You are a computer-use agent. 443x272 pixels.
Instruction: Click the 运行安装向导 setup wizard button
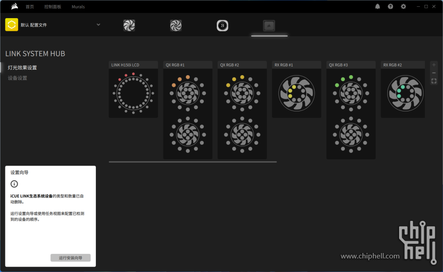coord(71,258)
